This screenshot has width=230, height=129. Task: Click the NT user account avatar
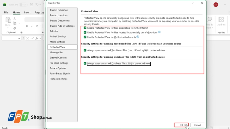pyautogui.click(x=216, y=5)
